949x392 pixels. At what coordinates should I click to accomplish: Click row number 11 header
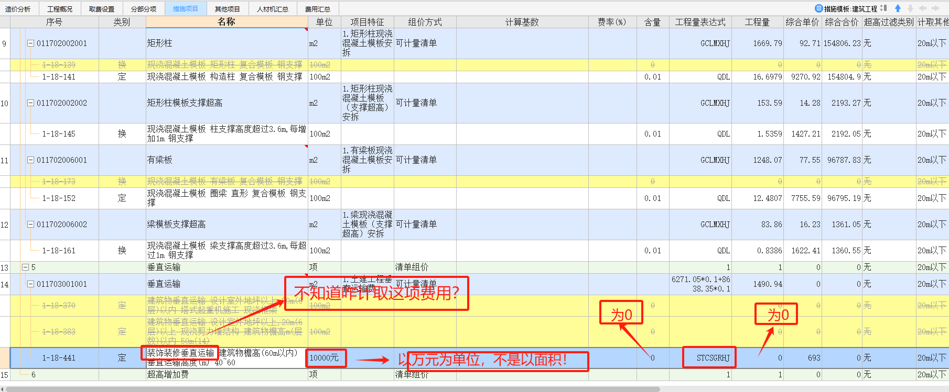tap(5, 160)
